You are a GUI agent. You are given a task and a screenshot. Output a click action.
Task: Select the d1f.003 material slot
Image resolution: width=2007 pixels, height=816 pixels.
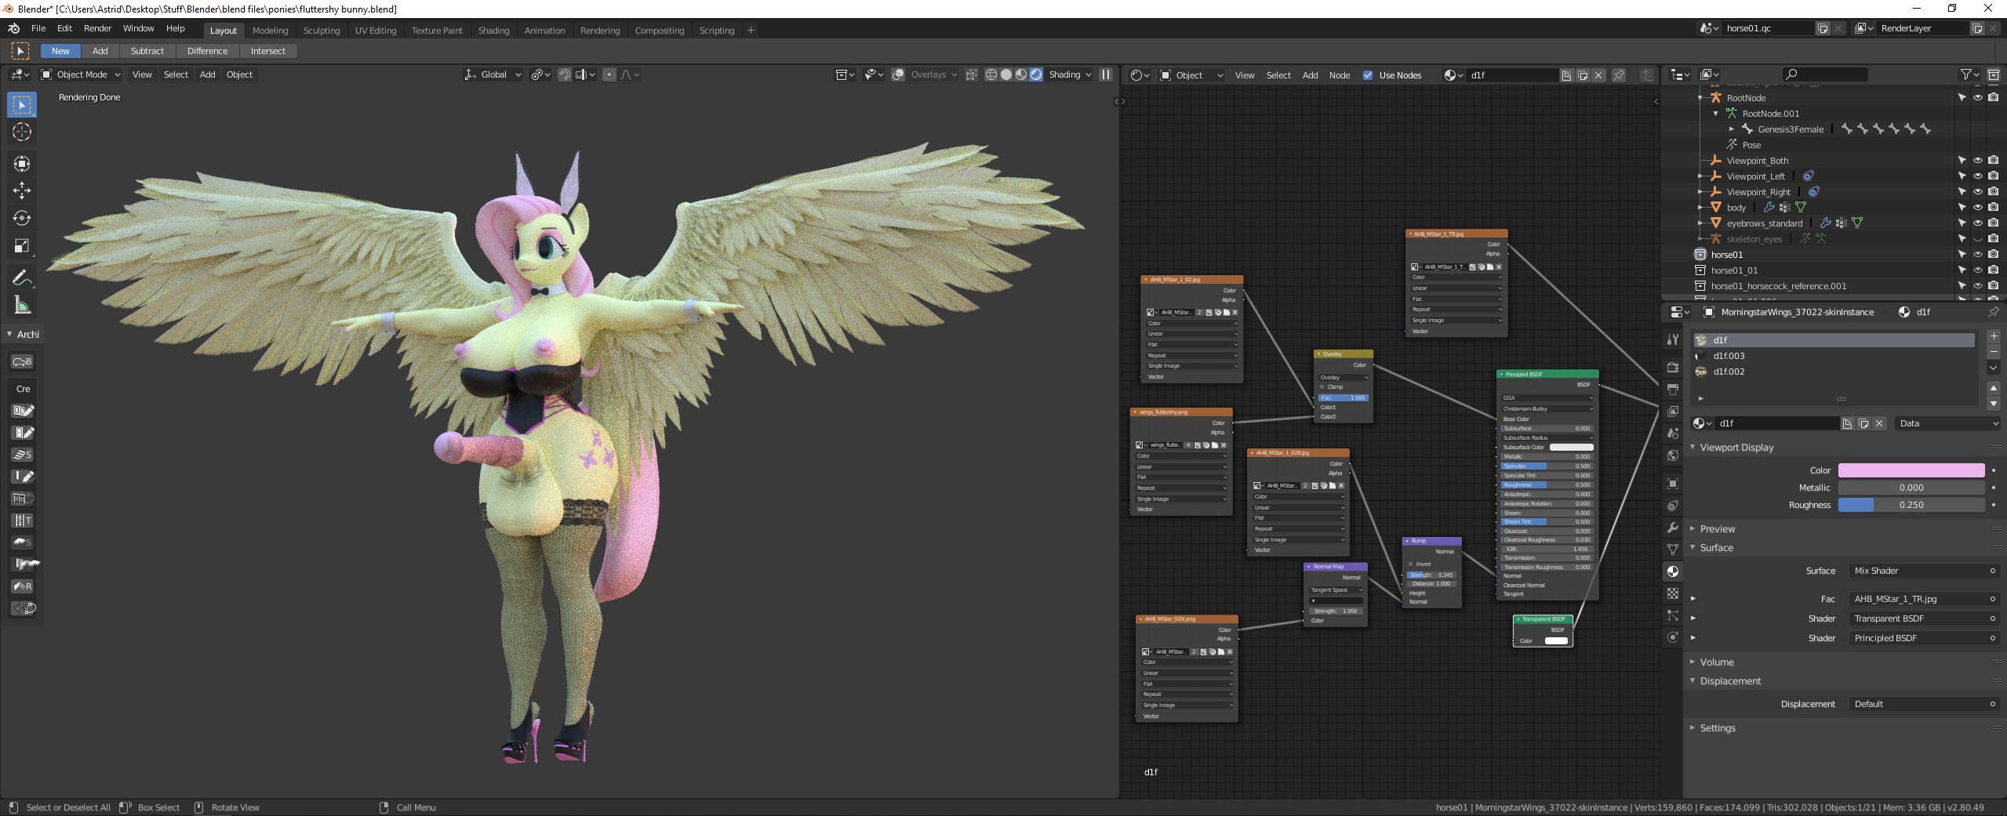pyautogui.click(x=1729, y=356)
